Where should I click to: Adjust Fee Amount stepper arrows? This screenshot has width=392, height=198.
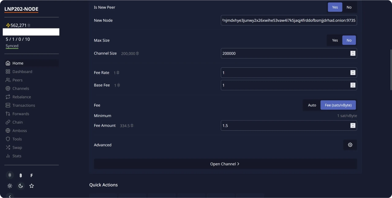353,126
